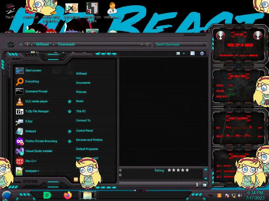269x201 pixels.
Task: Open the This PC desktop icon
Action: pyautogui.click(x=10, y=9)
